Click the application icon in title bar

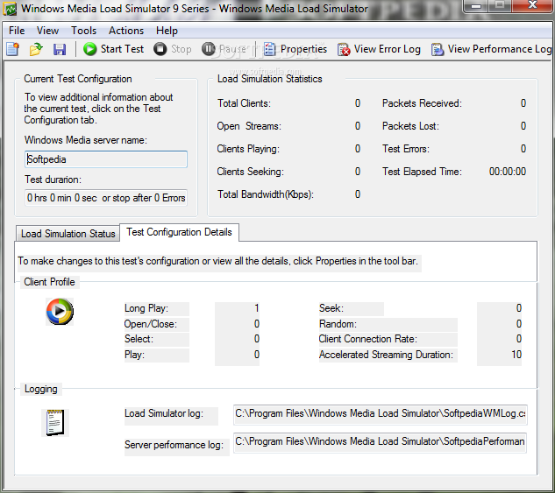tap(10, 9)
